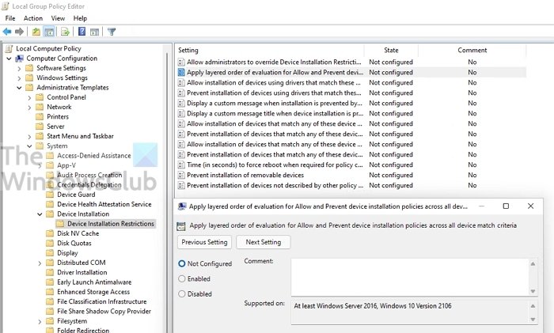Select the Disabled radio button
The width and height of the screenshot is (554, 333).
[181, 293]
